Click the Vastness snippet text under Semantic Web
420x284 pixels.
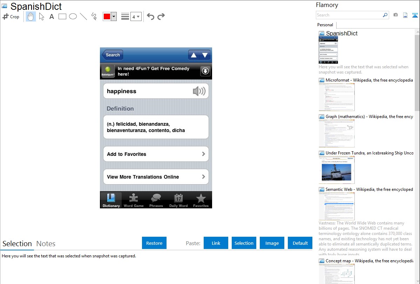coord(365,238)
